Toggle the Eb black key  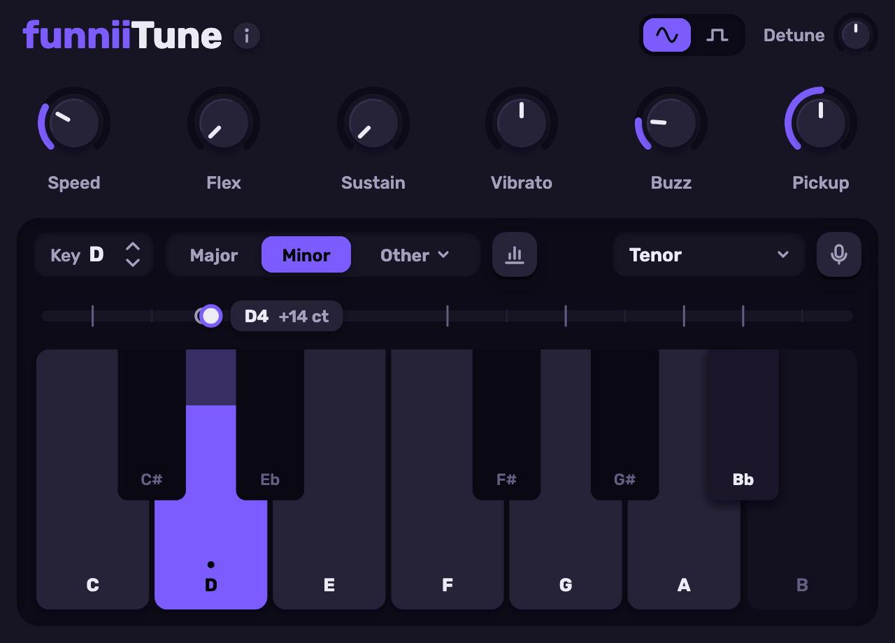click(270, 424)
